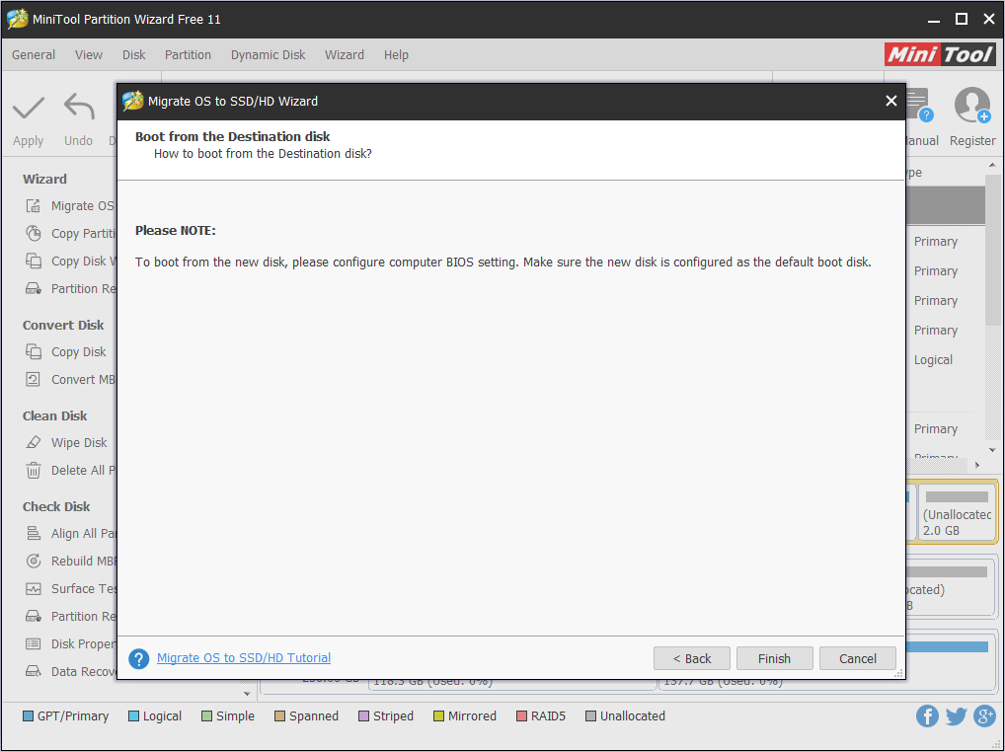The height and width of the screenshot is (752, 1005).
Task: Click the sidebar scroll-down arrow
Action: 247,694
